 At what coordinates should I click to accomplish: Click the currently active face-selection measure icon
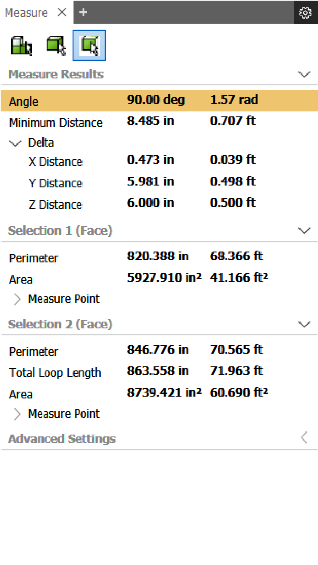tap(89, 45)
